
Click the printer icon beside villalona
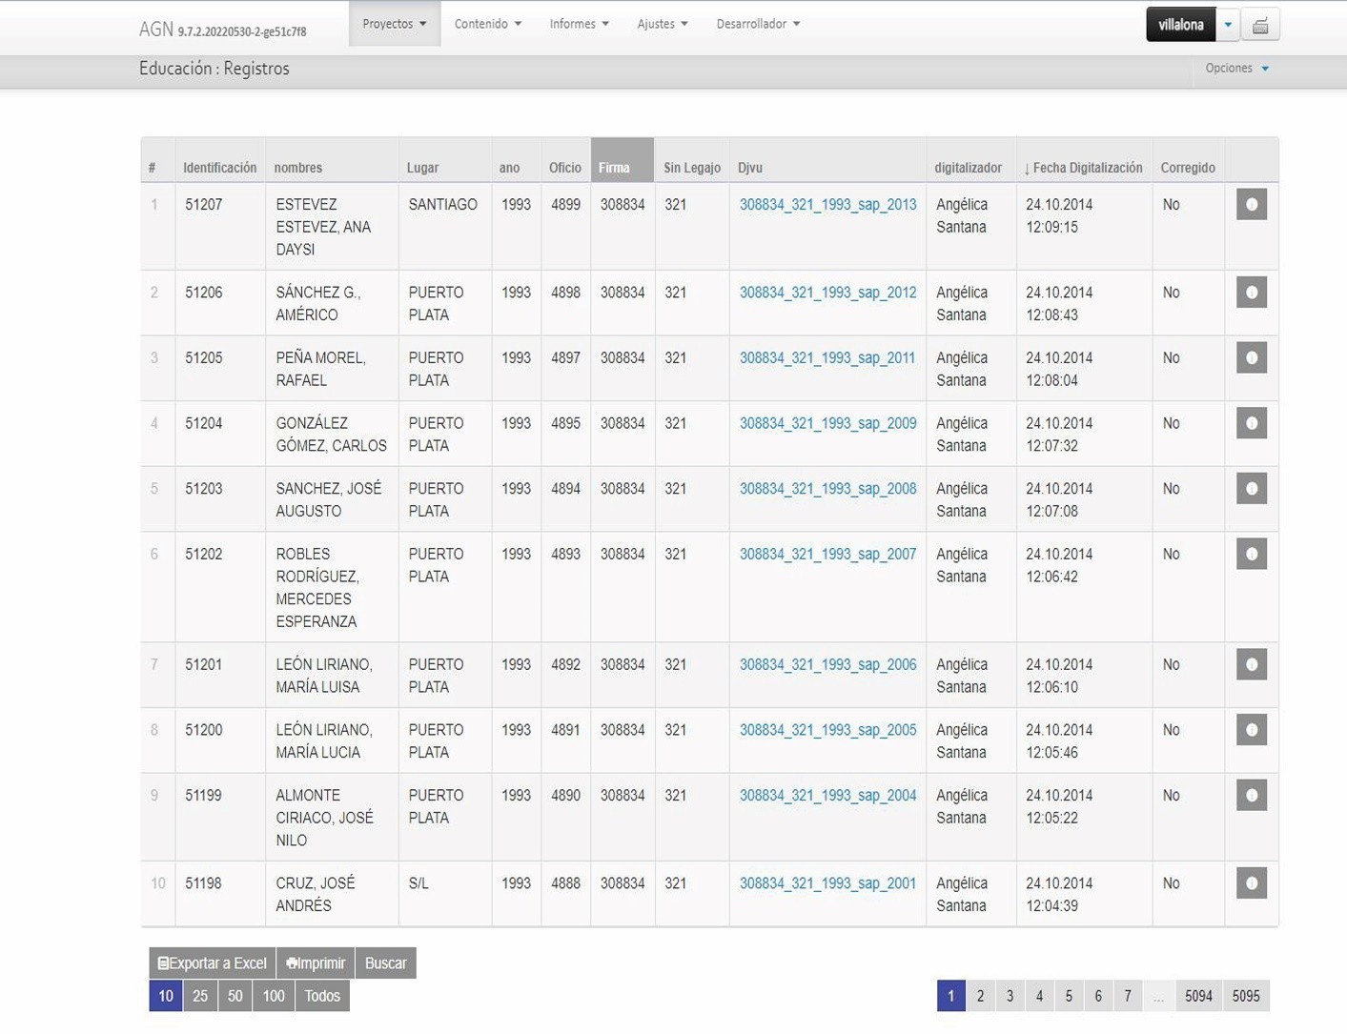pos(1260,26)
